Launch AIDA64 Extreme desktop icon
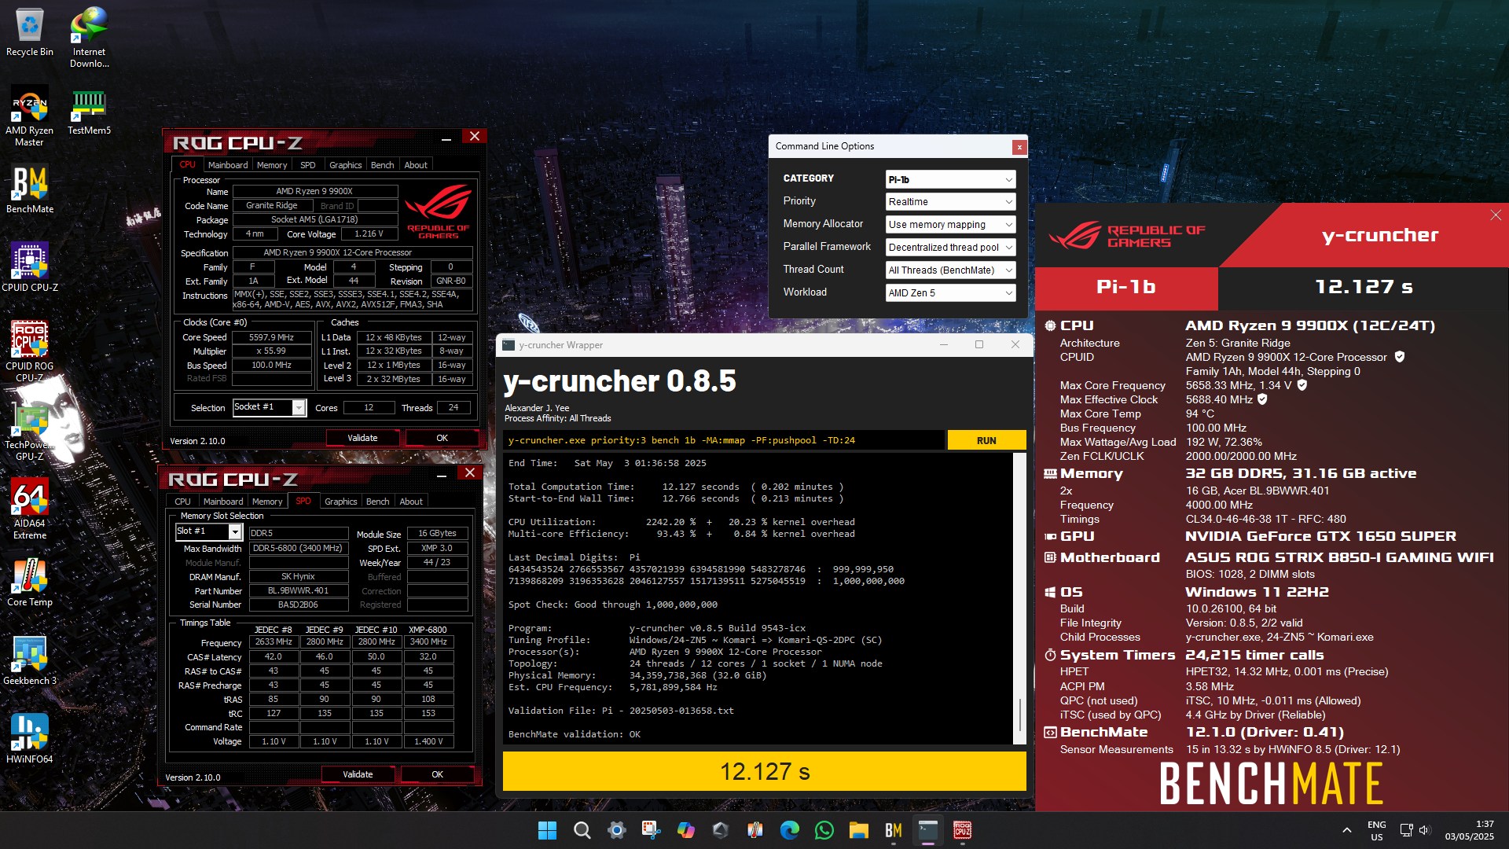 [30, 509]
